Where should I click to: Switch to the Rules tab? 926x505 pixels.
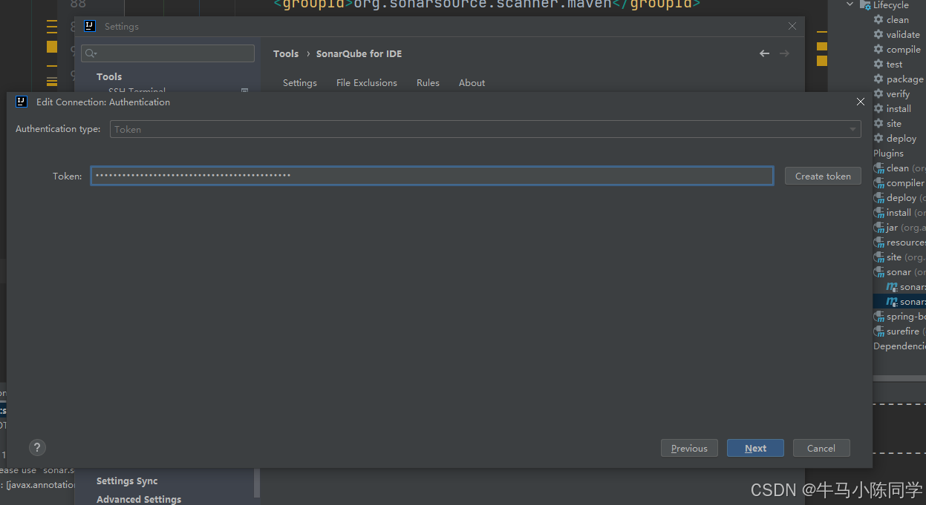[428, 83]
